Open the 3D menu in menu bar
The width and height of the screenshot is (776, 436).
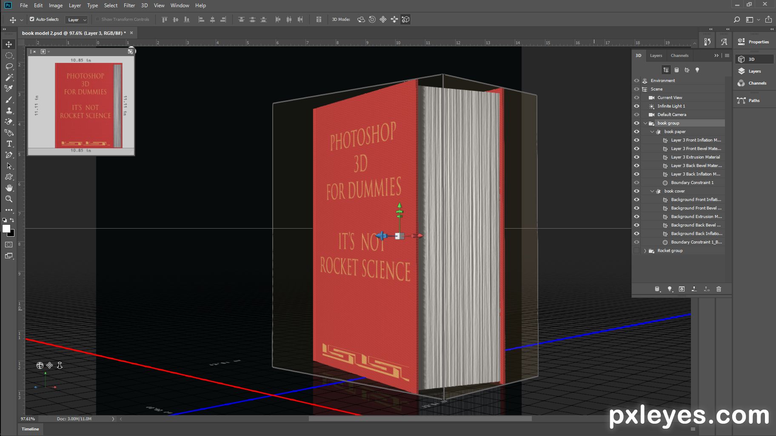pyautogui.click(x=144, y=6)
